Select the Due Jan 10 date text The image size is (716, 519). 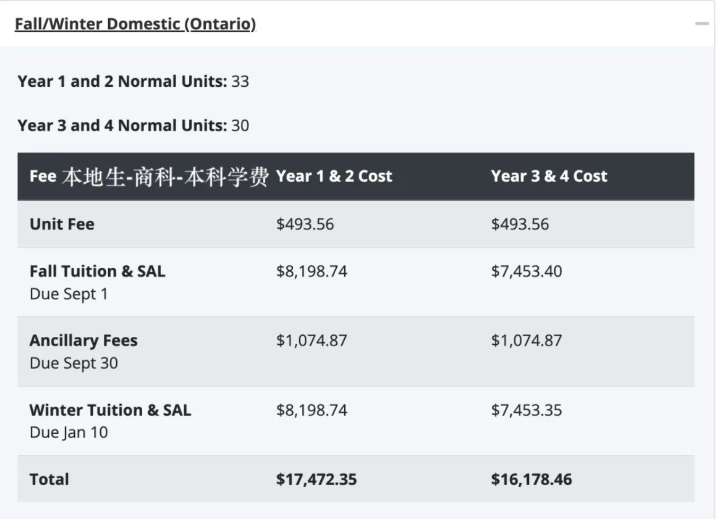click(69, 433)
